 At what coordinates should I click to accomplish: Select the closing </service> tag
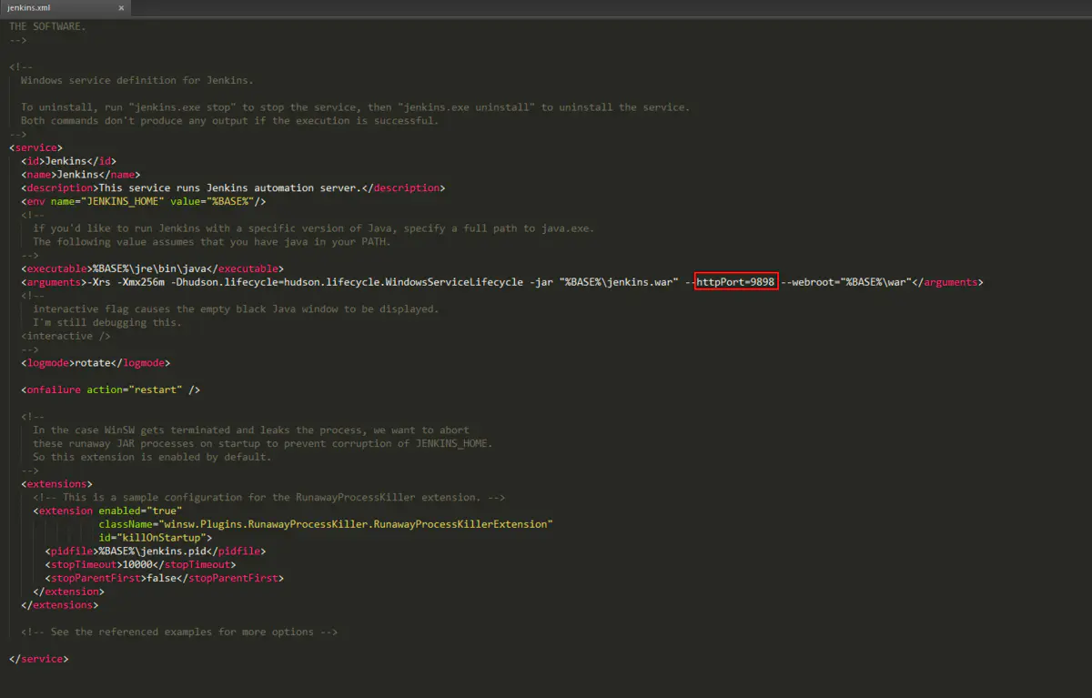(x=37, y=658)
